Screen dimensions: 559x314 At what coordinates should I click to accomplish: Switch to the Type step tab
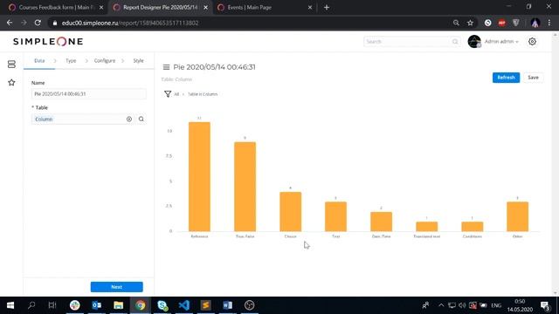[x=71, y=60]
